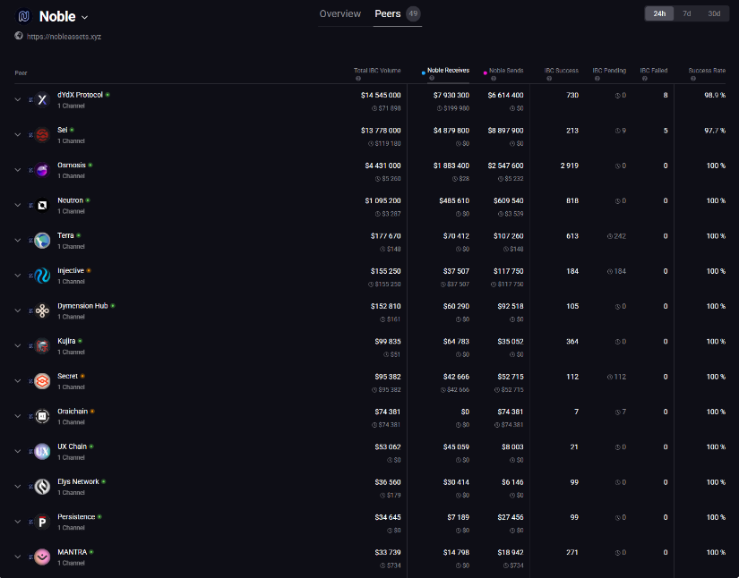Viewport: 739px width, 578px height.
Task: Click the green status dot next to dYdX Protocol
Action: click(x=107, y=95)
